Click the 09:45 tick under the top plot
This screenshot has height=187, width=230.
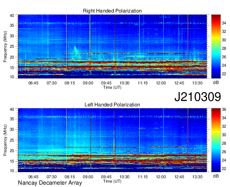[x=106, y=83]
